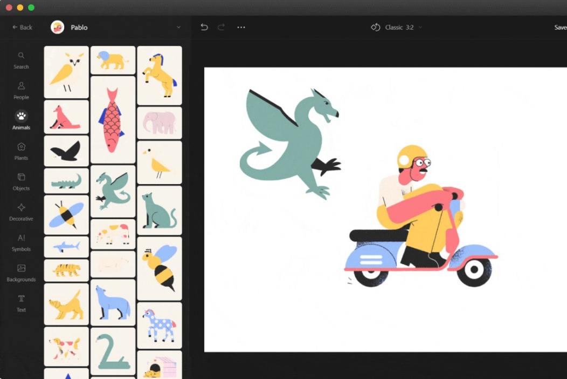
Task: Undo the last action
Action: tap(204, 27)
